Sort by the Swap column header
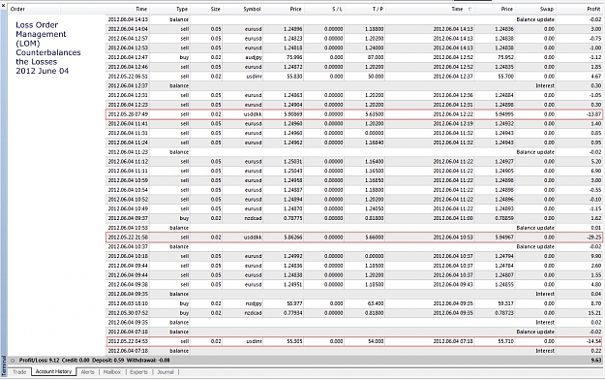 [x=546, y=9]
